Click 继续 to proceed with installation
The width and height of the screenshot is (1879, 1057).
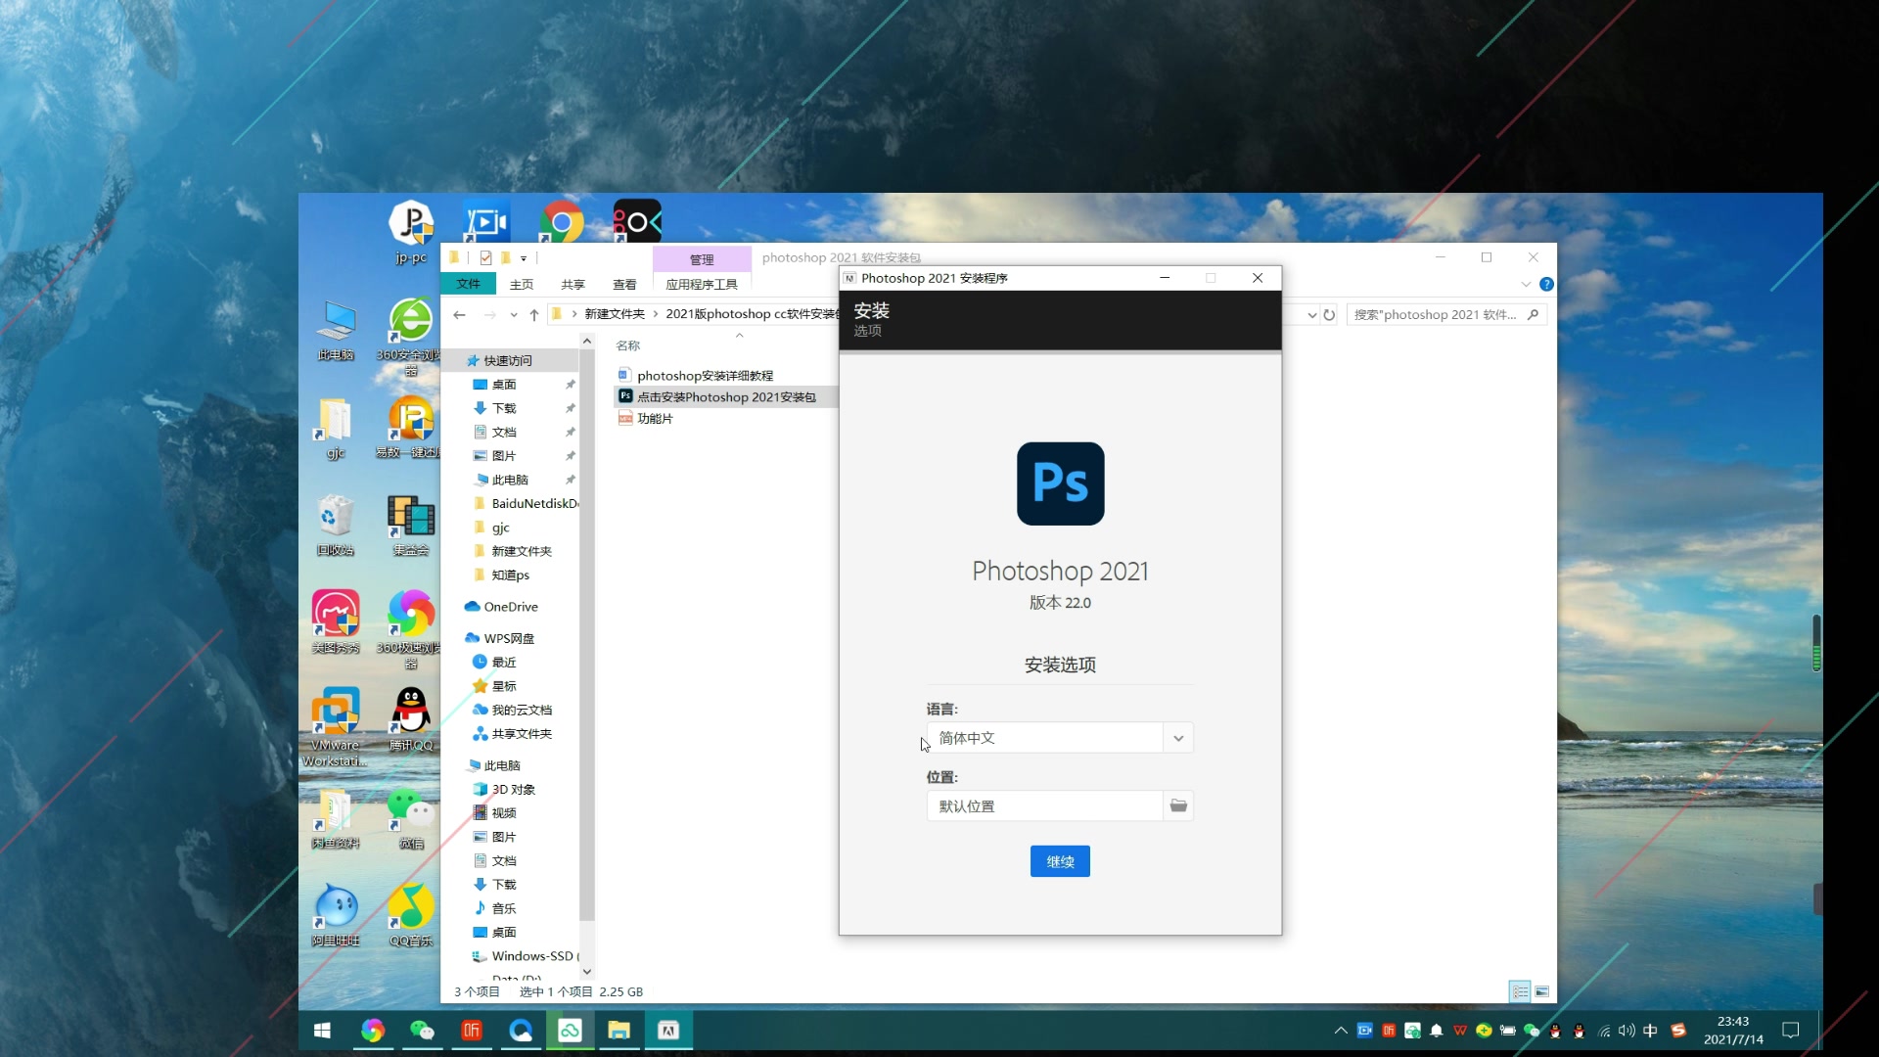click(x=1059, y=861)
